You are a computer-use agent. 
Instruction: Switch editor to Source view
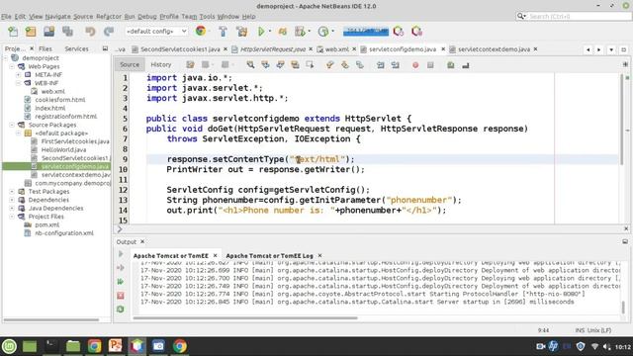130,64
